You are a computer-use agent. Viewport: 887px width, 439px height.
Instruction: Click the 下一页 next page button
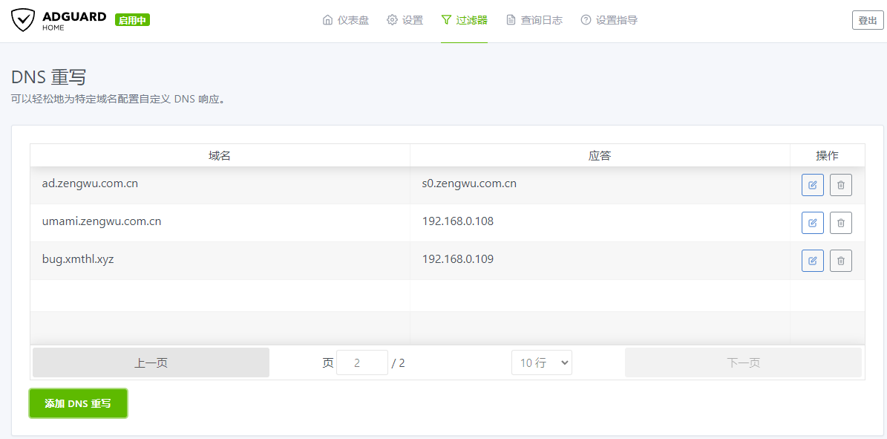[x=743, y=362]
